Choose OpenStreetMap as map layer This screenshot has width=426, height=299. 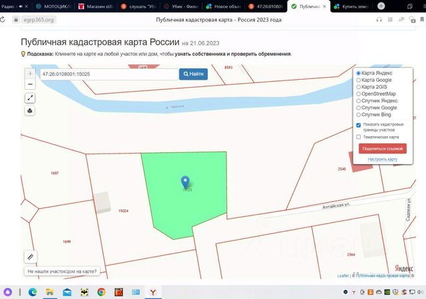tap(359, 94)
